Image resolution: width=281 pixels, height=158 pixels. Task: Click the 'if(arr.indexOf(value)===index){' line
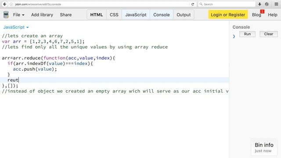click(50, 63)
